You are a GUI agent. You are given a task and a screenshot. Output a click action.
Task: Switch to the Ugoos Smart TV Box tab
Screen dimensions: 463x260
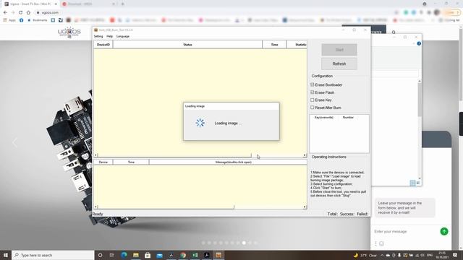[30, 4]
